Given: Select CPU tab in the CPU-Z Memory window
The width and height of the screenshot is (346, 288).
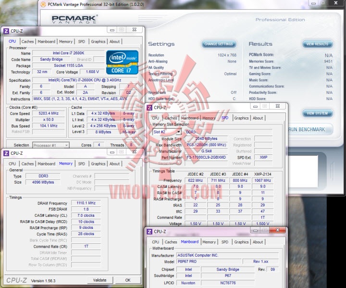Looking at the screenshot, I should pos(12,164).
